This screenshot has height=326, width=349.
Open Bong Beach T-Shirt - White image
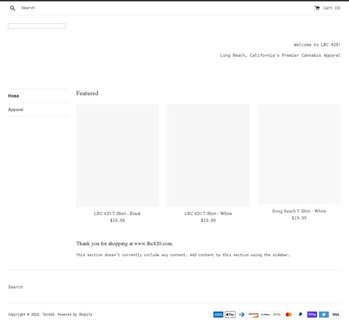(x=299, y=154)
